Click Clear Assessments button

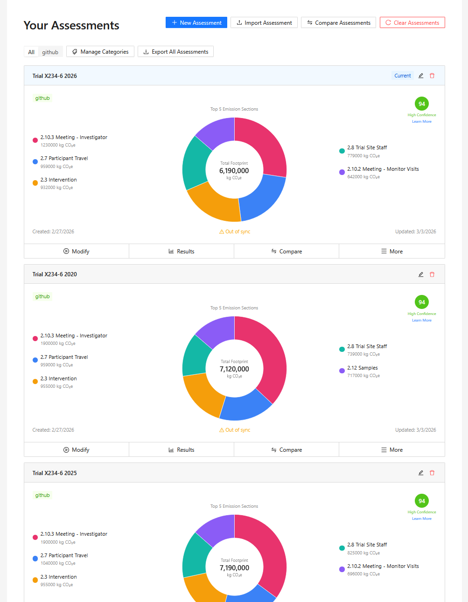click(x=412, y=22)
